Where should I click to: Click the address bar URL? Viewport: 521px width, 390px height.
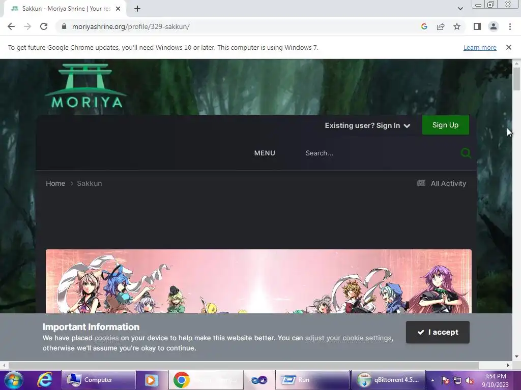[x=131, y=26]
